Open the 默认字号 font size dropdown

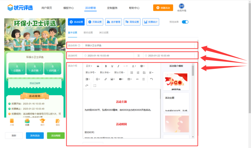pyautogui.click(x=91, y=72)
